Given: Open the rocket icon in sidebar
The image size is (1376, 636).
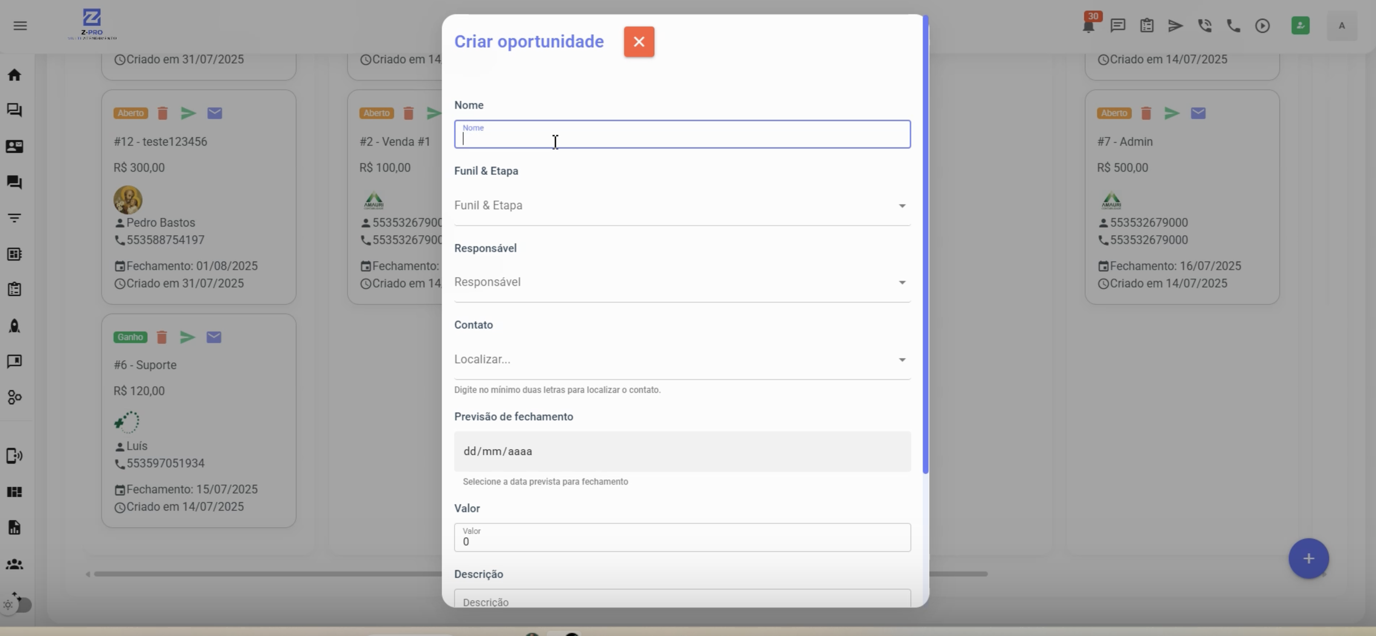Looking at the screenshot, I should tap(14, 326).
